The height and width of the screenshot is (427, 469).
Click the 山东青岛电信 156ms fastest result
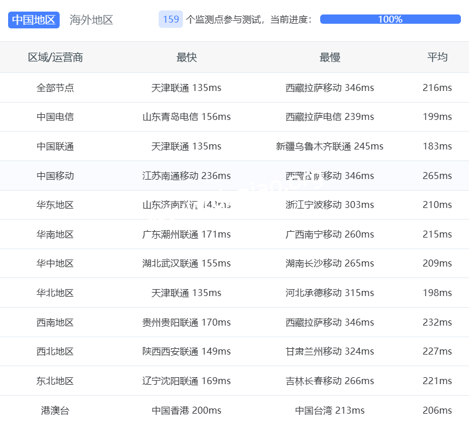[186, 117]
